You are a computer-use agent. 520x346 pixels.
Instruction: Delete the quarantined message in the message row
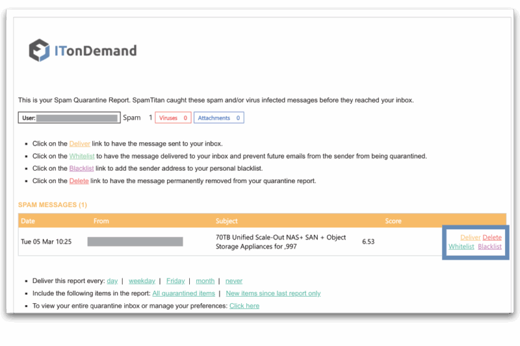coord(492,238)
